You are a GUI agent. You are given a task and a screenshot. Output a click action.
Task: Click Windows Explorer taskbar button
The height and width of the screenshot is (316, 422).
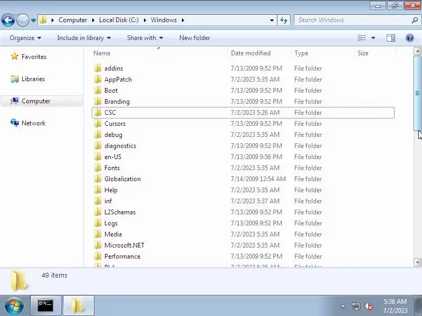point(78,305)
